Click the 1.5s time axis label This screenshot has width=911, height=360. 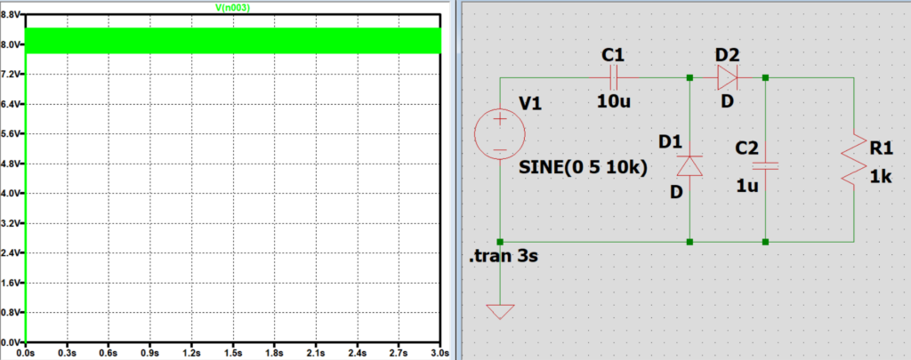[x=233, y=353]
